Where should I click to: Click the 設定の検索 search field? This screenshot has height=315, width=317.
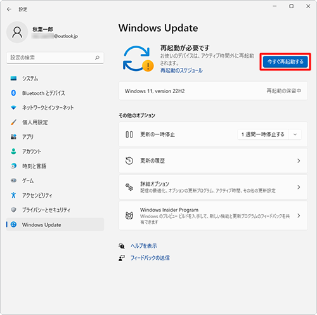(x=55, y=58)
